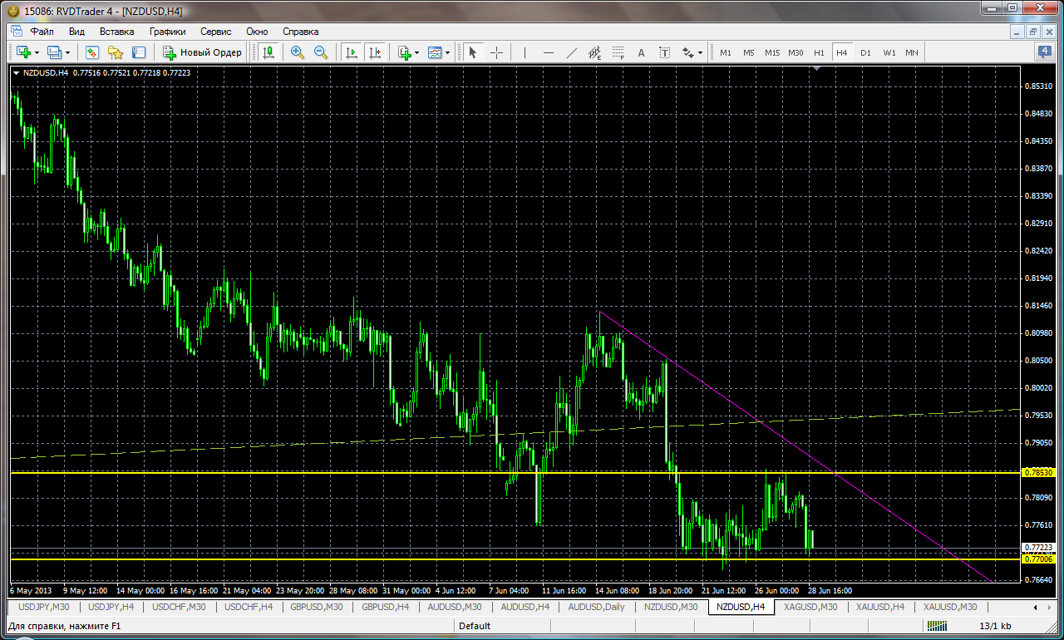The width and height of the screenshot is (1064, 640).
Task: Switch to H1 timeframe
Action: click(x=819, y=52)
